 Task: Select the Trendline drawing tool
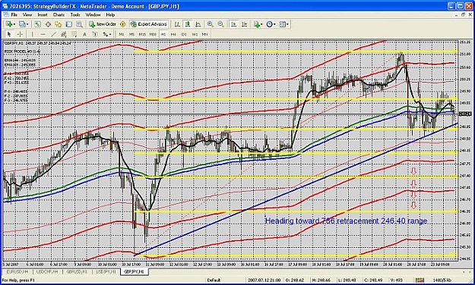click(x=53, y=34)
